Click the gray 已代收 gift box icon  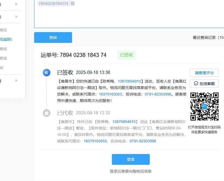click(47, 113)
